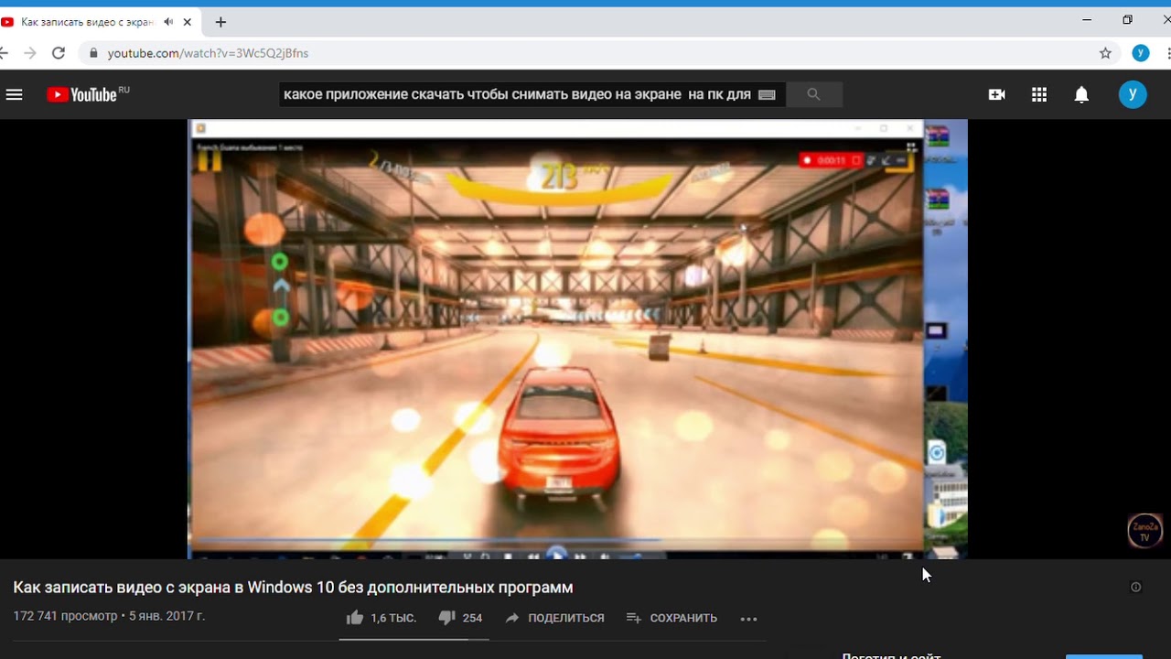This screenshot has height=659, width=1171.
Task: Open the on-screen keyboard in search box
Action: 768,94
